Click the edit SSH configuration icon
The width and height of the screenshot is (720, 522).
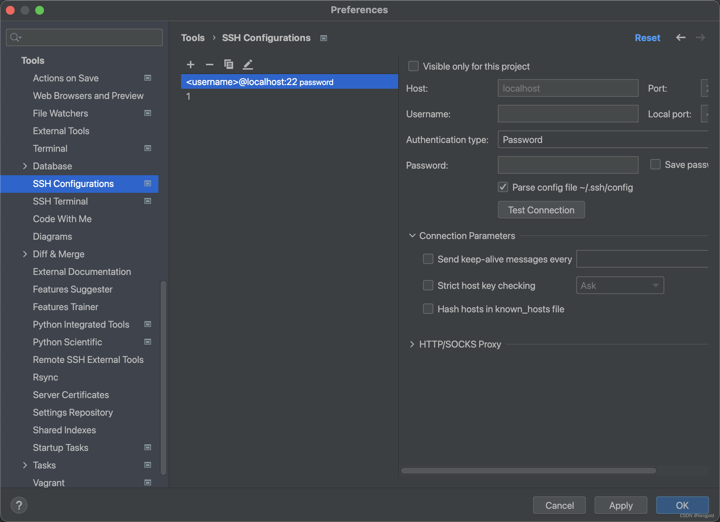(x=248, y=64)
